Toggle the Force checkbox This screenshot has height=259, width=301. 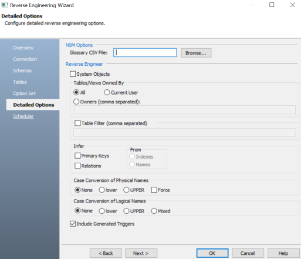click(154, 190)
